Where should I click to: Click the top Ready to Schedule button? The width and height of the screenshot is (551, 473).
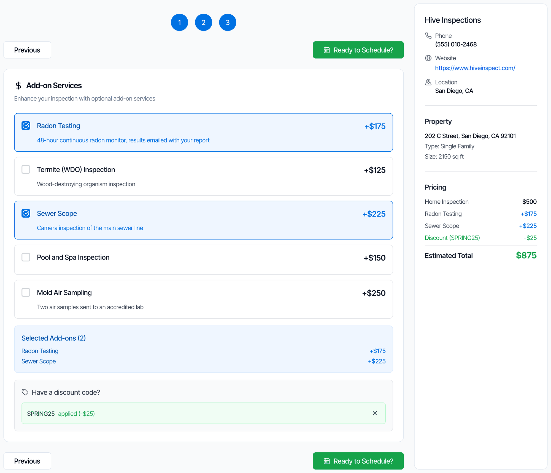point(358,50)
